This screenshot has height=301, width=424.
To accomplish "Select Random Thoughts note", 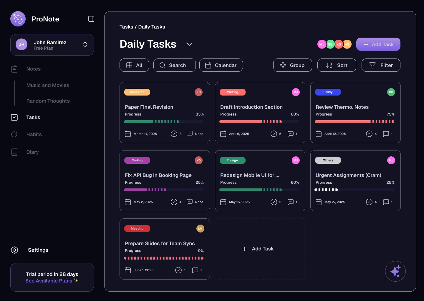I will pyautogui.click(x=48, y=101).
